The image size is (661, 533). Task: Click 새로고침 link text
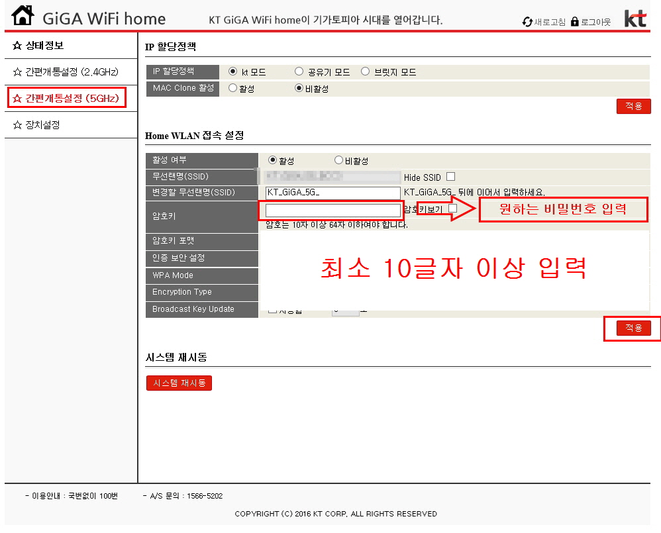point(550,22)
